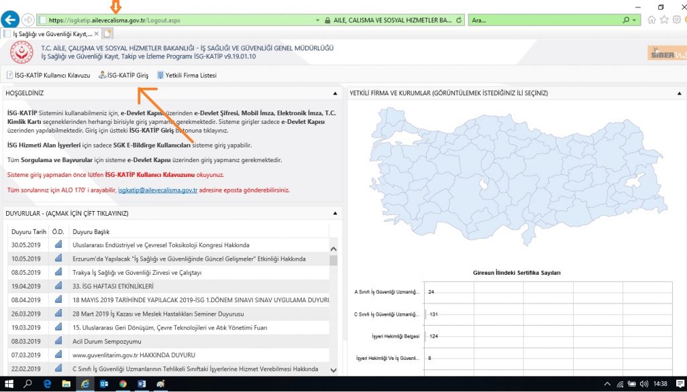Open Yetkili Firma Listesi

(187, 75)
